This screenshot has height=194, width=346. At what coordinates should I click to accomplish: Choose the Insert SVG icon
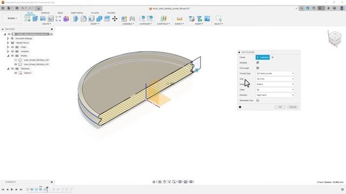click(199, 19)
